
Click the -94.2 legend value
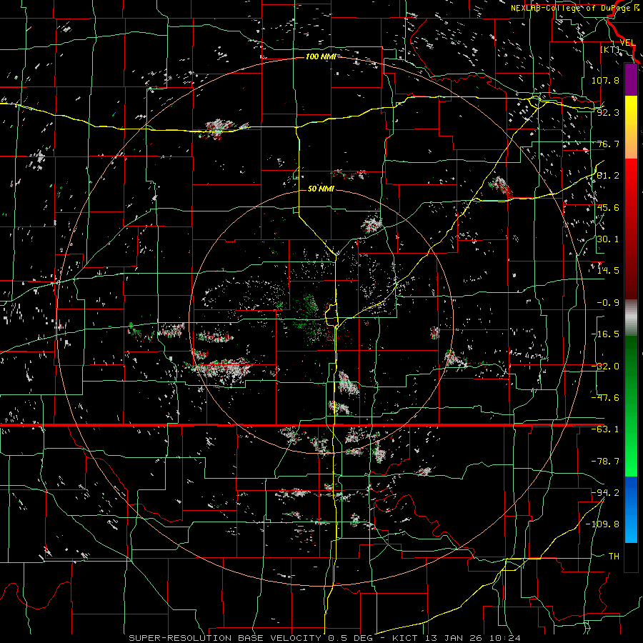[x=605, y=493]
